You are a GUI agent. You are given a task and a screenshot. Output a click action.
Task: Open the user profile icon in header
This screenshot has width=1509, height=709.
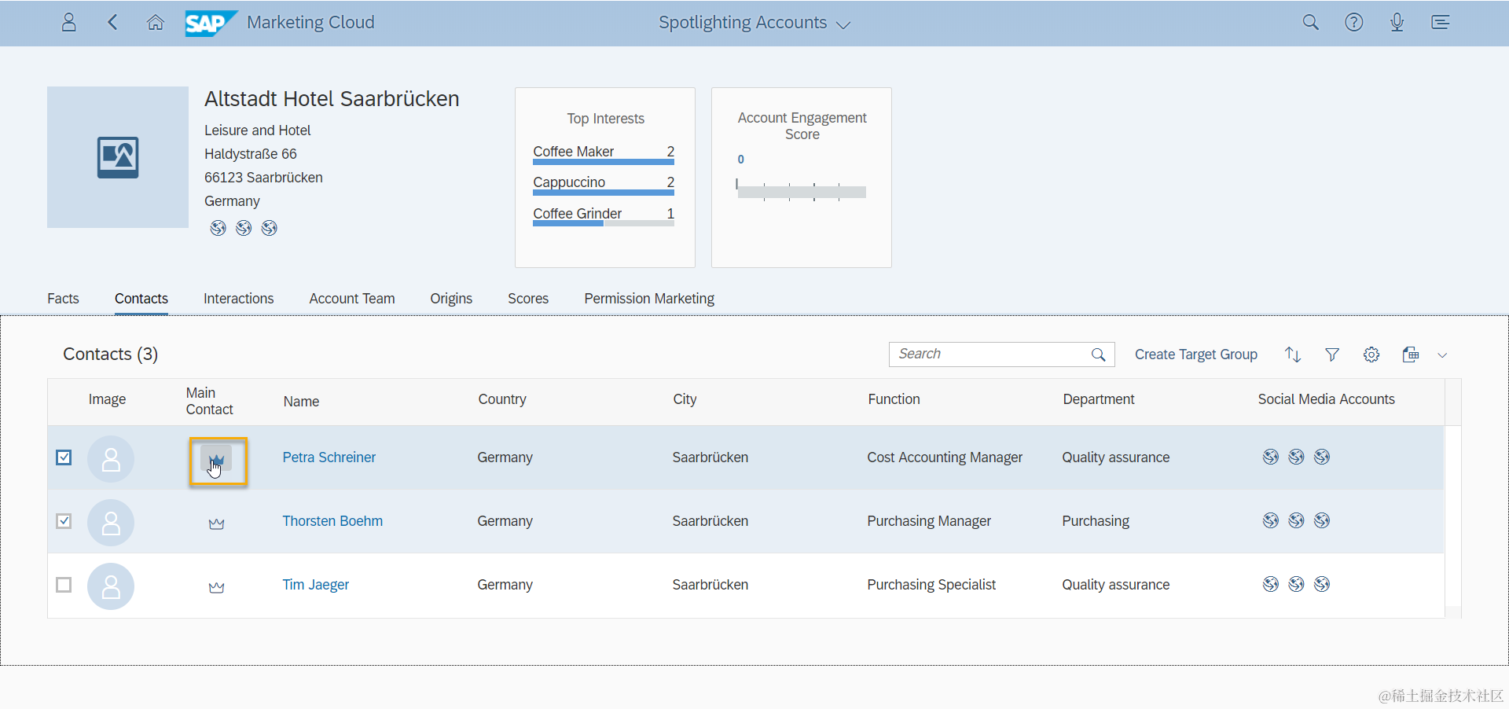click(69, 22)
